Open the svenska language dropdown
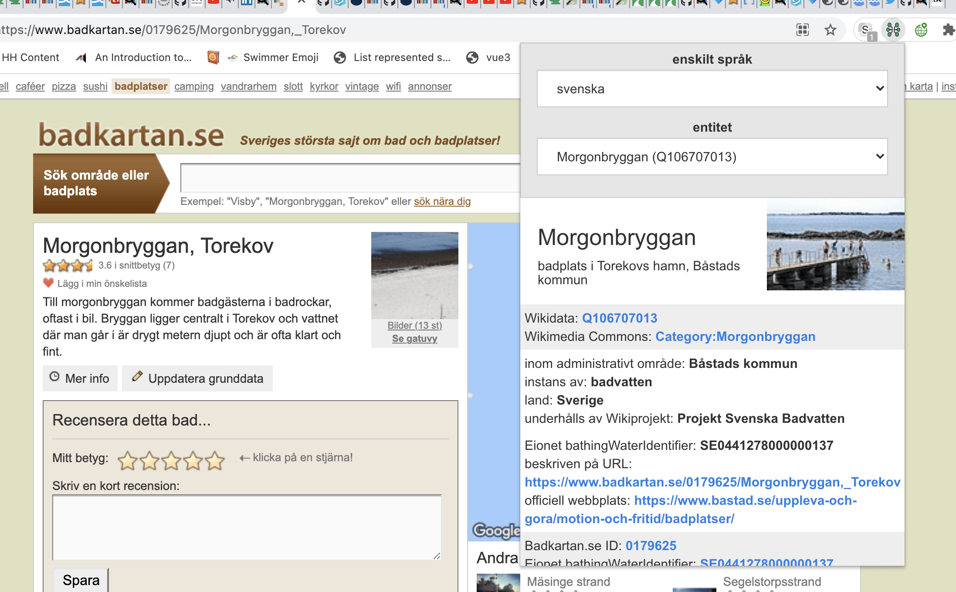The width and height of the screenshot is (956, 592). [x=712, y=89]
